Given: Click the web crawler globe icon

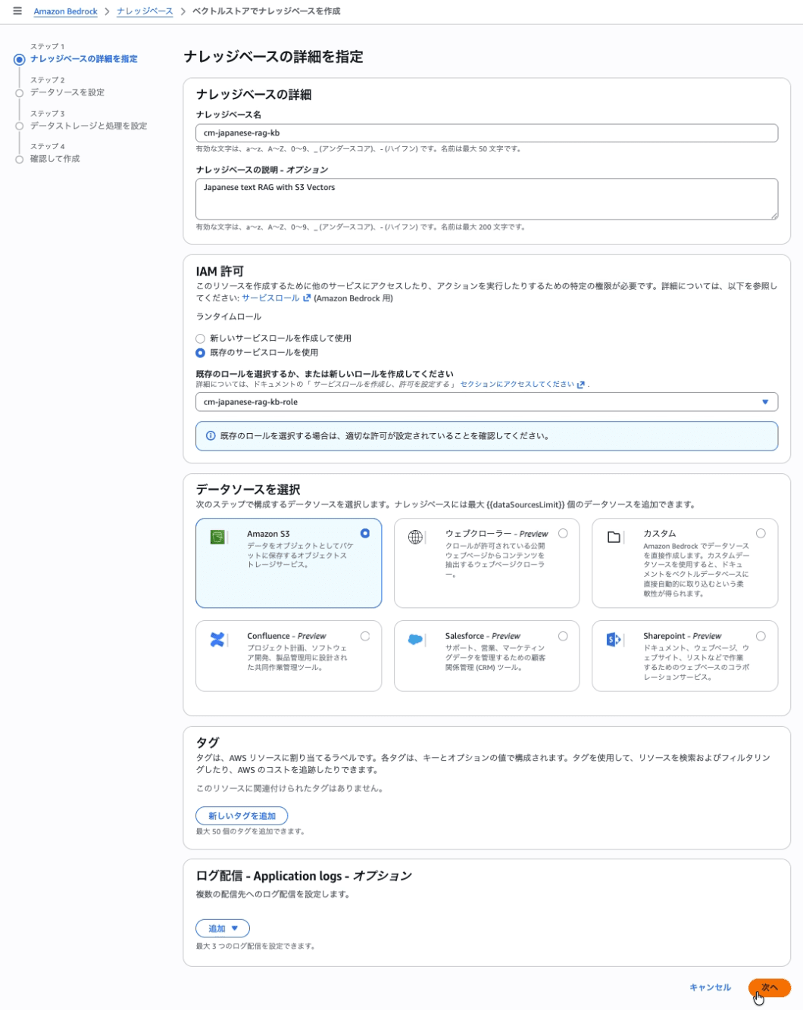Looking at the screenshot, I should [x=415, y=537].
